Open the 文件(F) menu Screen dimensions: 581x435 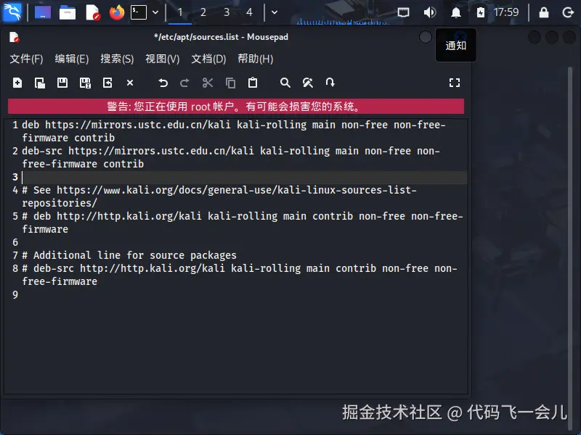26,59
